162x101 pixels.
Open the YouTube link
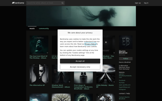[122, 83]
